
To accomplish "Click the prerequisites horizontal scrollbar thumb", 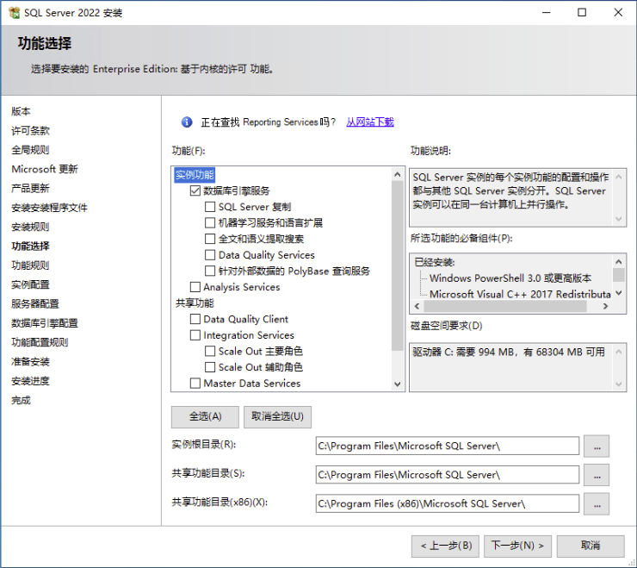I will [x=505, y=306].
